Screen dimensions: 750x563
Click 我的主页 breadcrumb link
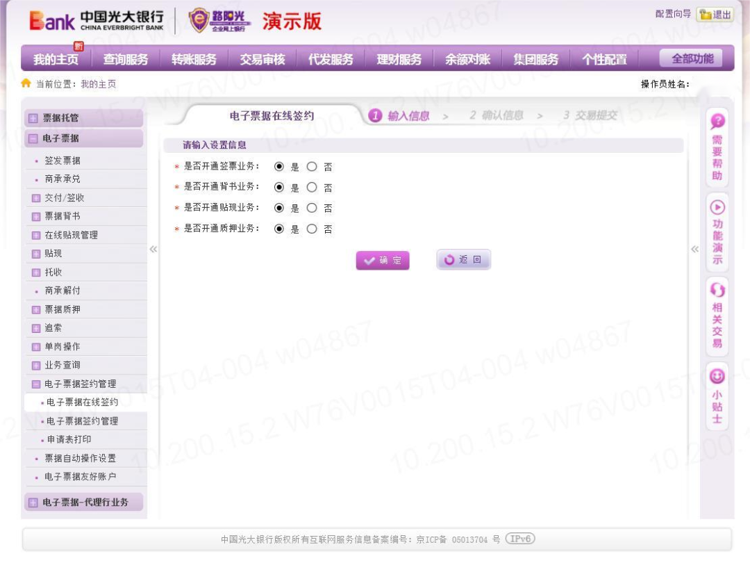[98, 84]
